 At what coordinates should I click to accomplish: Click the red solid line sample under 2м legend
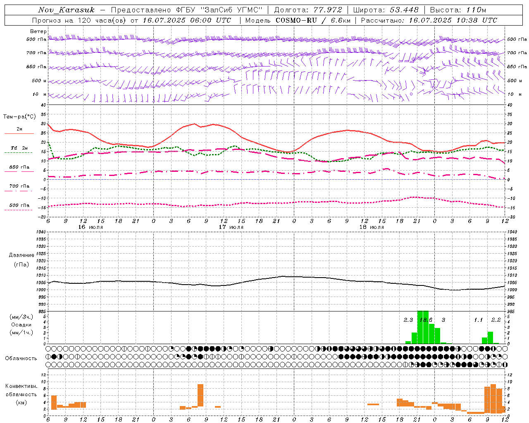[x=19, y=134]
